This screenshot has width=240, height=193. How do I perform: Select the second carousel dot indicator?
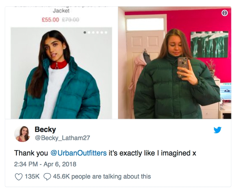(x=89, y=33)
